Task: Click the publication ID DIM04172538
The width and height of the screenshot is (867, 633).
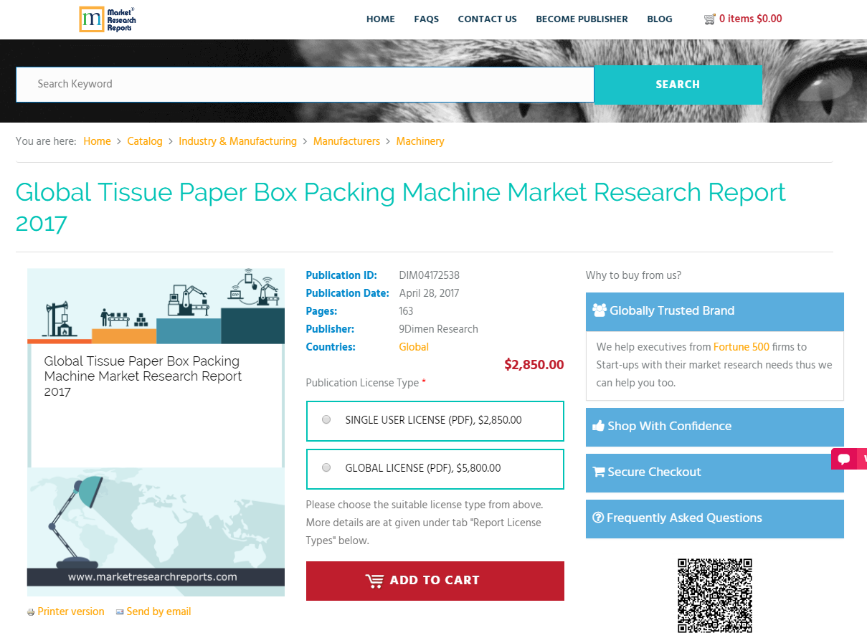Action: pyautogui.click(x=430, y=275)
